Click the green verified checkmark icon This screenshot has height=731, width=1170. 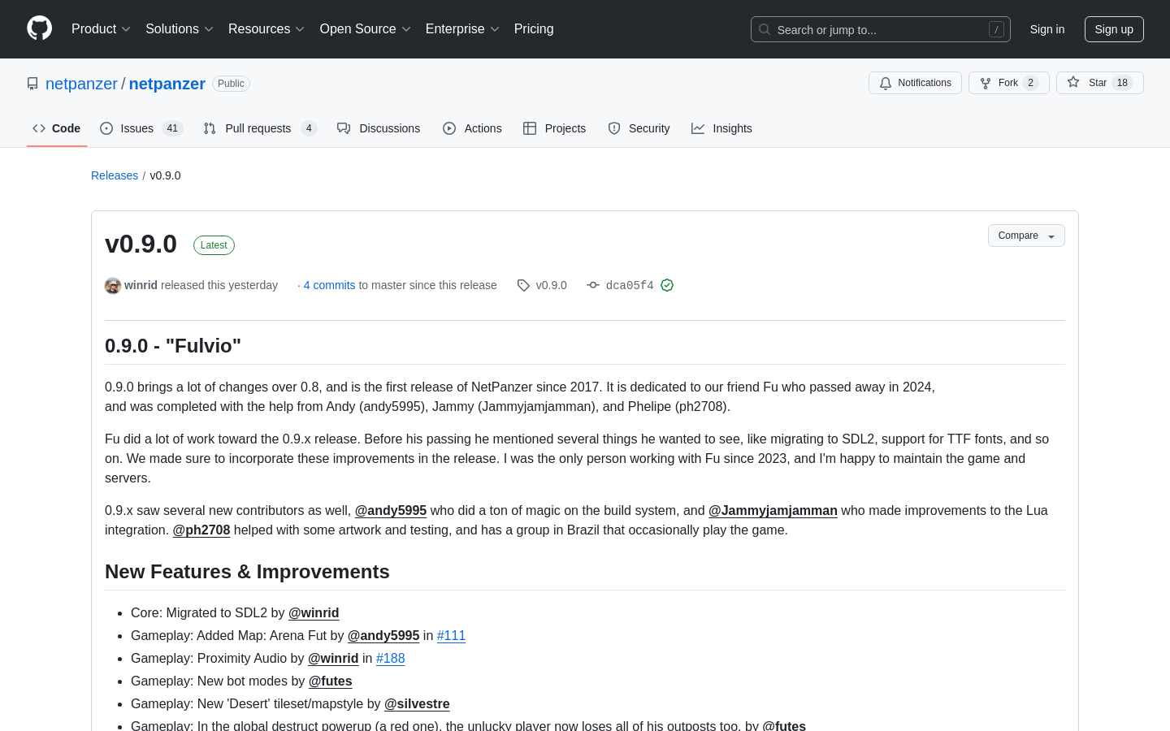tap(667, 285)
